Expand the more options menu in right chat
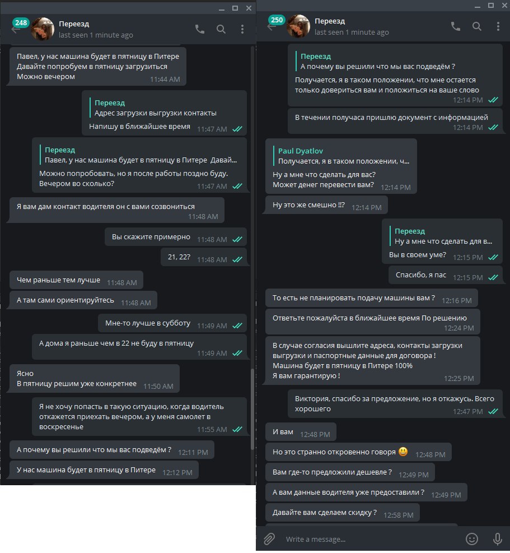This screenshot has height=553, width=510. point(498,26)
